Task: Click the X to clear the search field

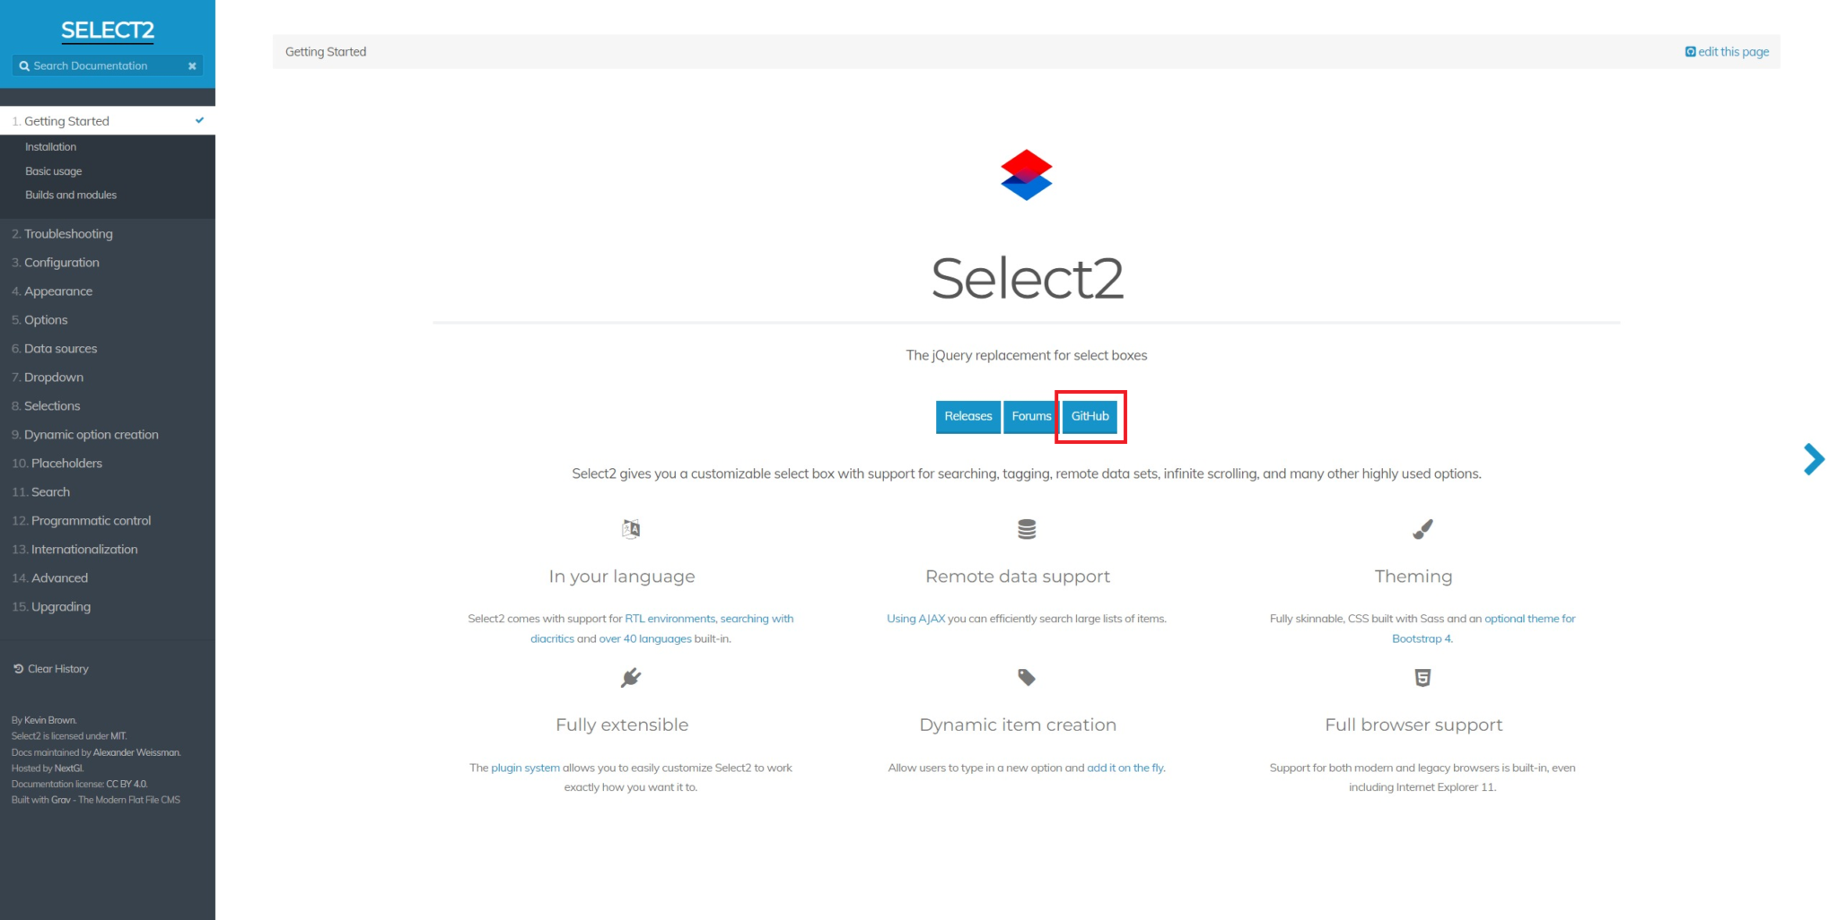Action: 192,65
